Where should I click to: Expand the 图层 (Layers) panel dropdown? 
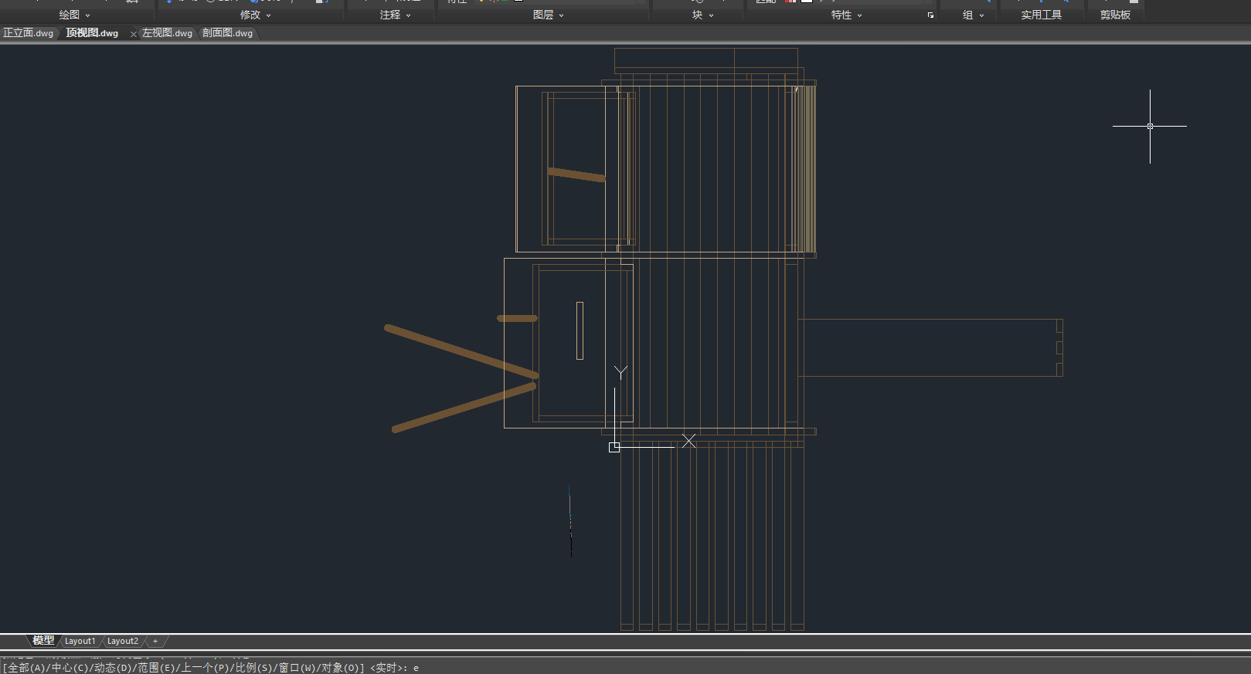(549, 15)
